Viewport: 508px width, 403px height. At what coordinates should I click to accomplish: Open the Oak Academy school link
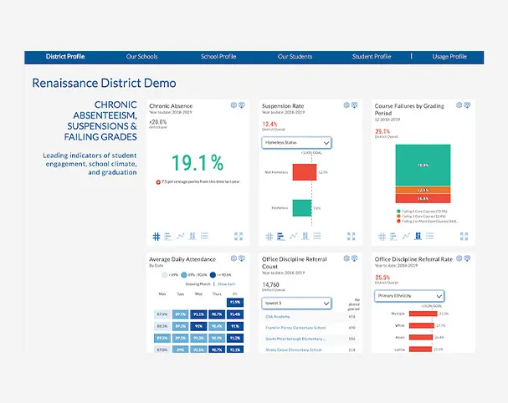278,317
